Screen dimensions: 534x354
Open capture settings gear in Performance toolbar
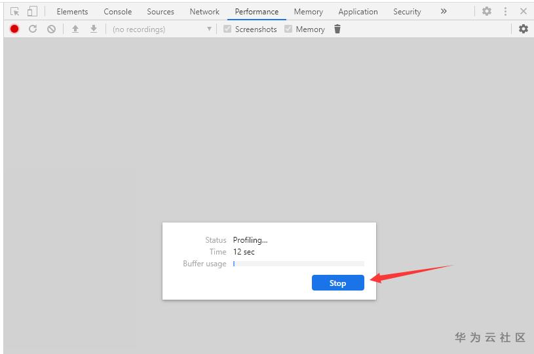pos(523,29)
